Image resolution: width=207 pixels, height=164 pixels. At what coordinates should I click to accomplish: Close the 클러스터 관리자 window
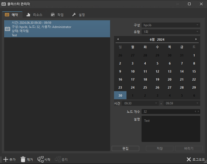coord(201,4)
